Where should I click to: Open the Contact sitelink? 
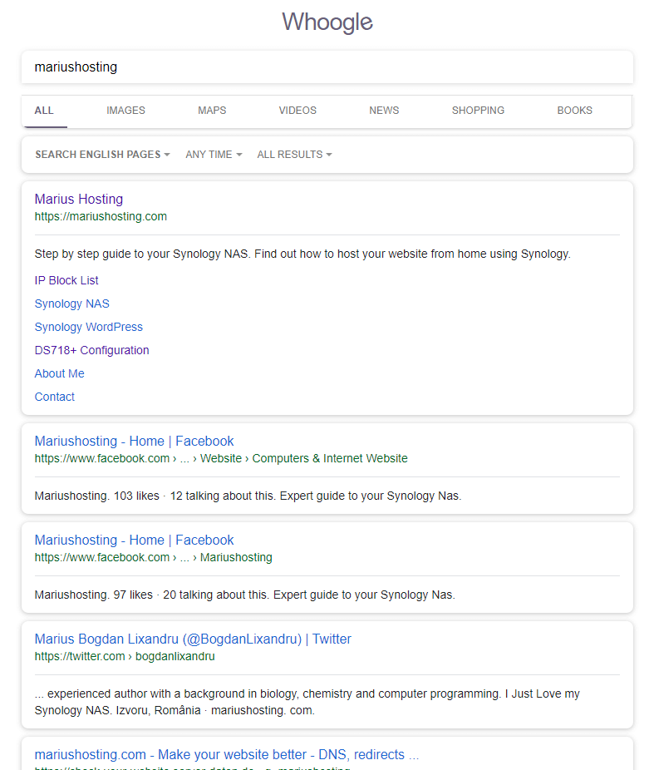pyautogui.click(x=55, y=397)
